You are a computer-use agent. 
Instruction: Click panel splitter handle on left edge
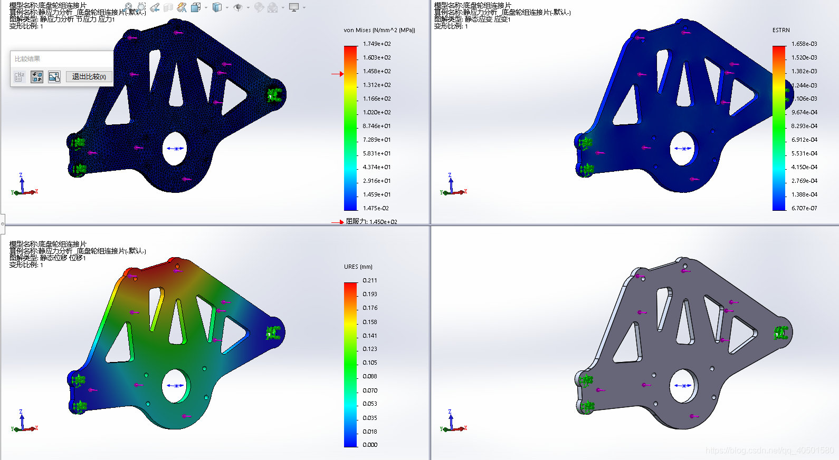point(2,224)
